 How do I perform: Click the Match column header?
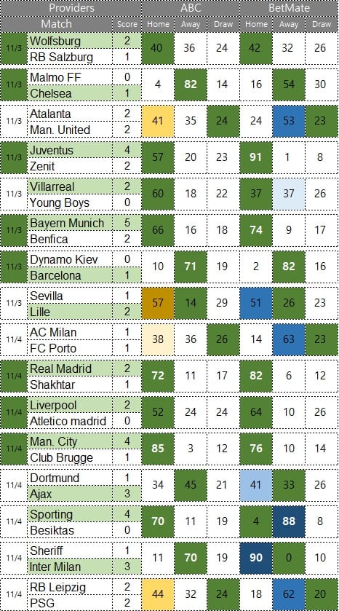(57, 24)
